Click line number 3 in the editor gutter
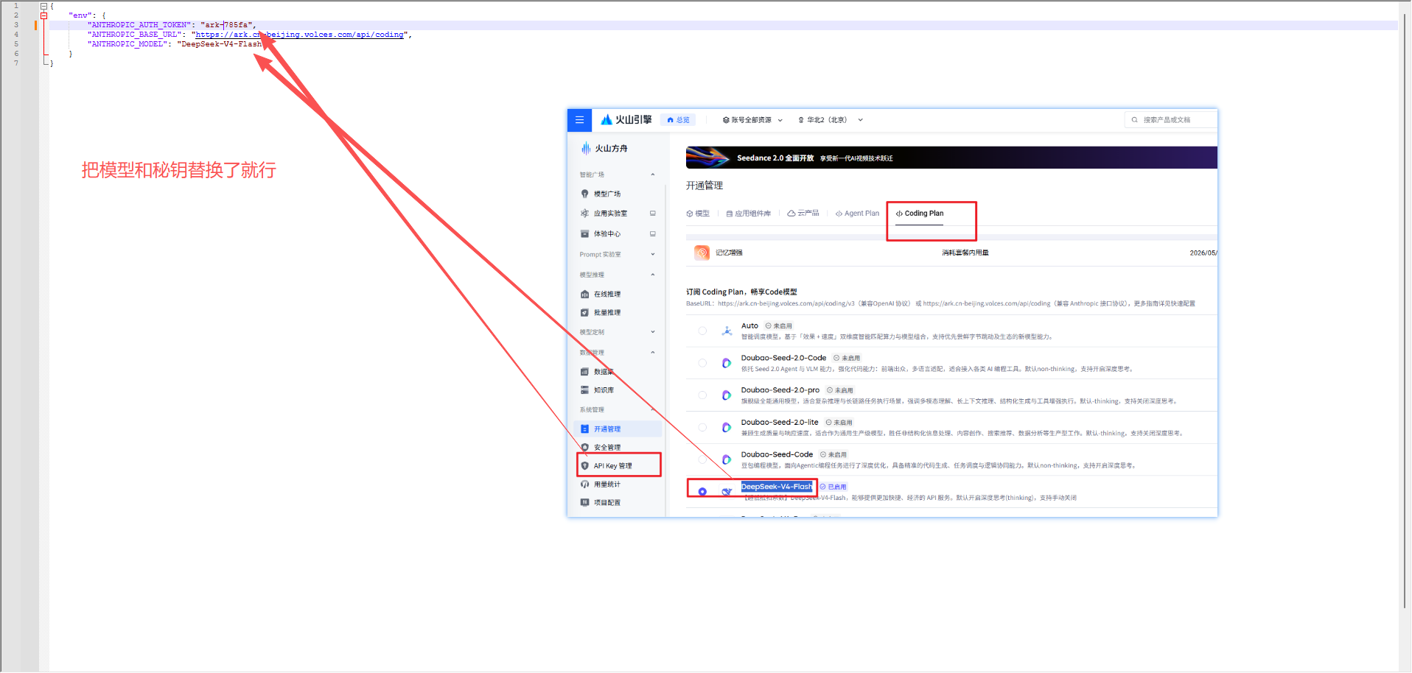This screenshot has height=673, width=1412. click(16, 25)
